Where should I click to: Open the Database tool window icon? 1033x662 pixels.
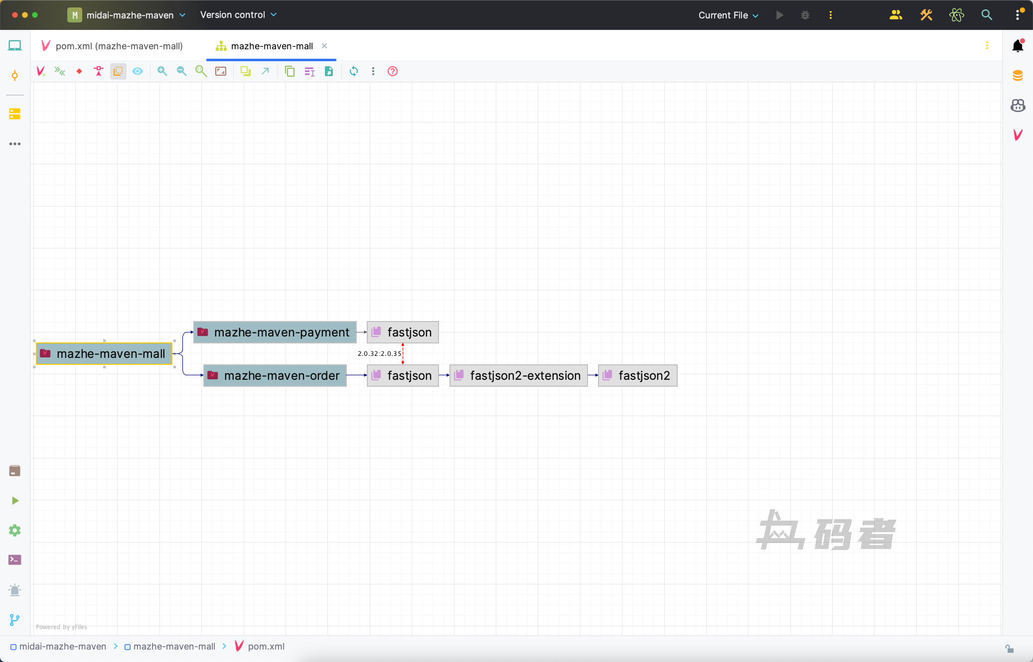[1018, 76]
